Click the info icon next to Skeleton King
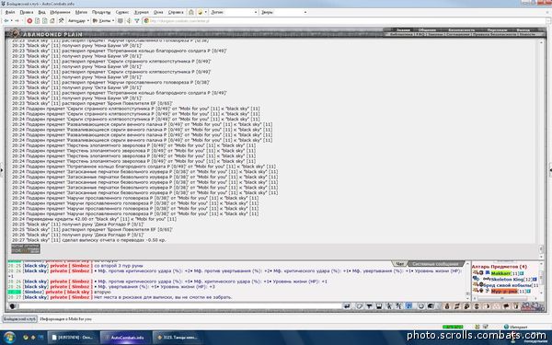The image size is (552, 345). tap(535, 279)
